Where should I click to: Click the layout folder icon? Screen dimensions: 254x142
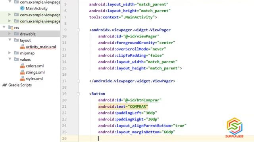coord(16,40)
